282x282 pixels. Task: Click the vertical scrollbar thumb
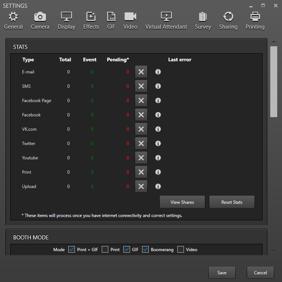274,81
